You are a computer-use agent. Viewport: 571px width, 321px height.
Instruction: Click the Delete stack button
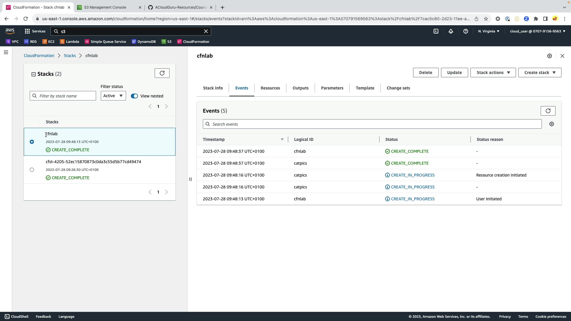click(x=426, y=73)
